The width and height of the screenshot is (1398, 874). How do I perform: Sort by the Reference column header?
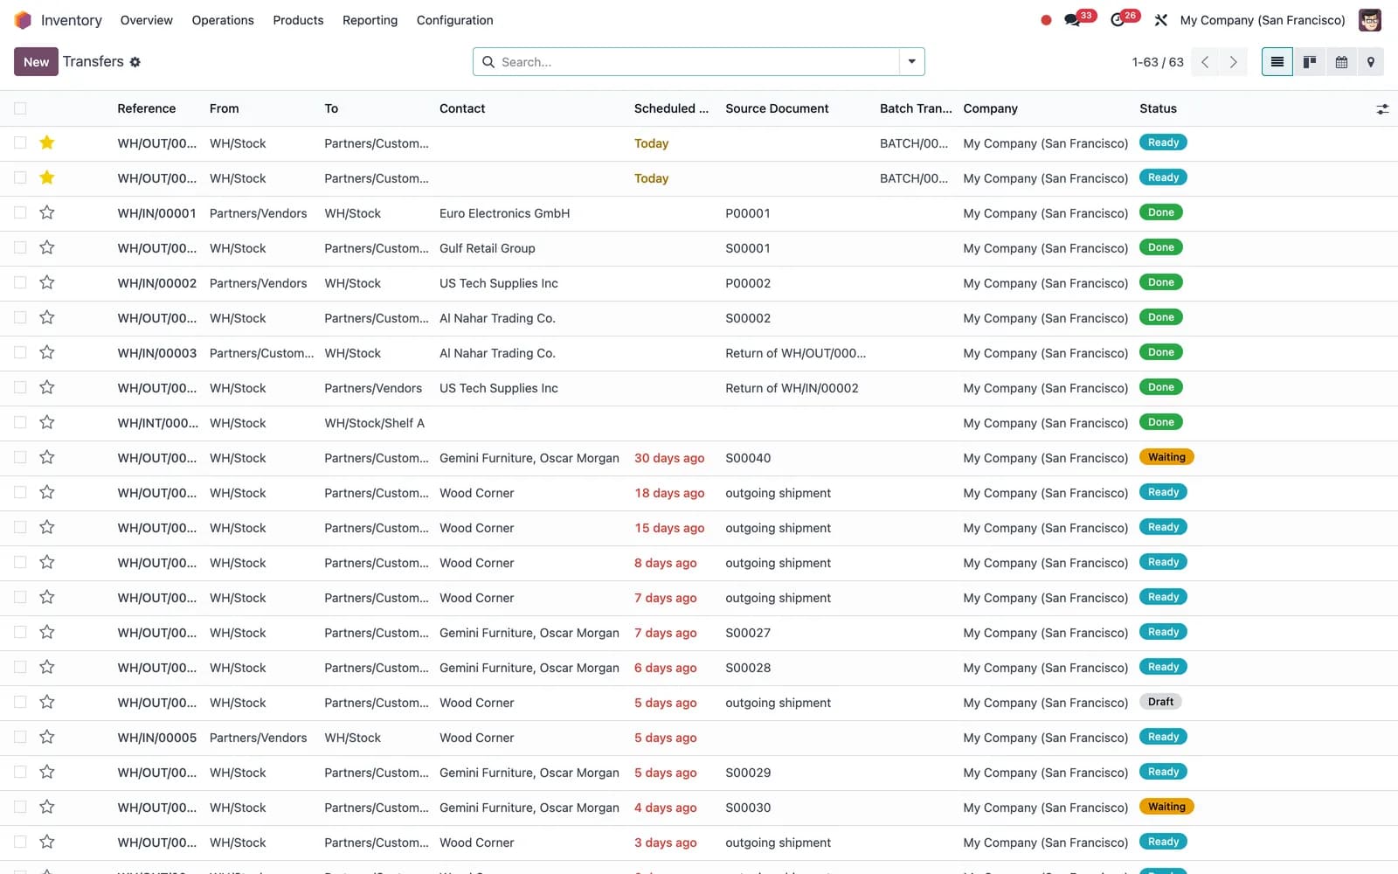pos(147,108)
